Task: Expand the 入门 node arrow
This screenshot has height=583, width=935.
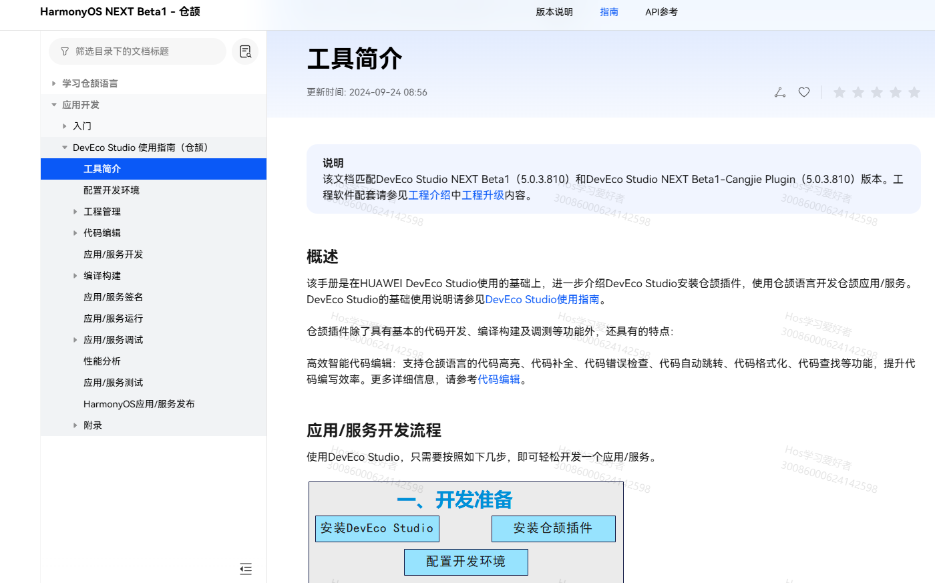Action: [65, 126]
